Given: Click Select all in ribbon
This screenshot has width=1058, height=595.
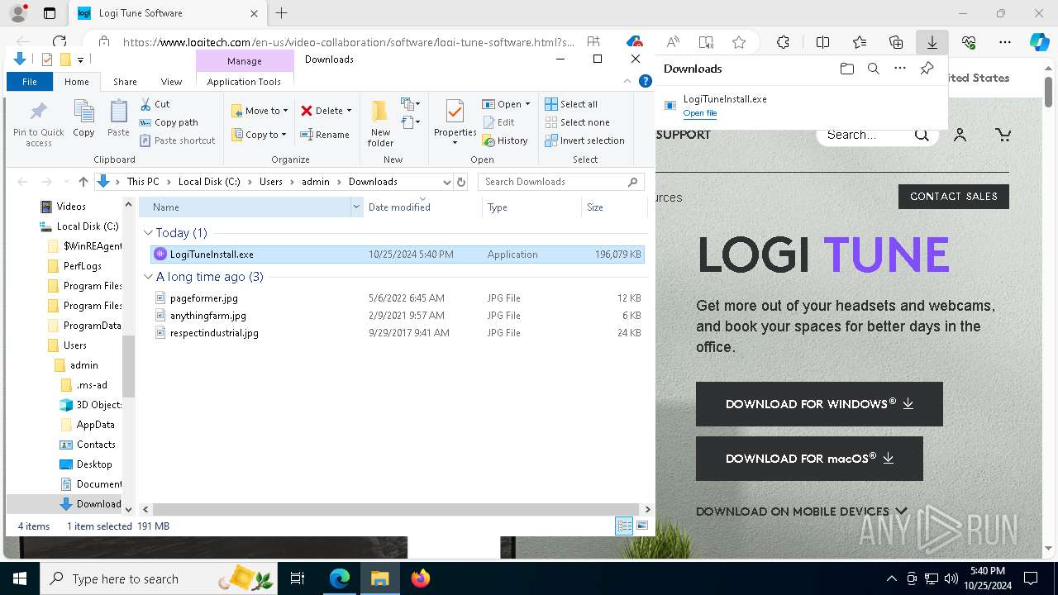Looking at the screenshot, I should pos(571,104).
